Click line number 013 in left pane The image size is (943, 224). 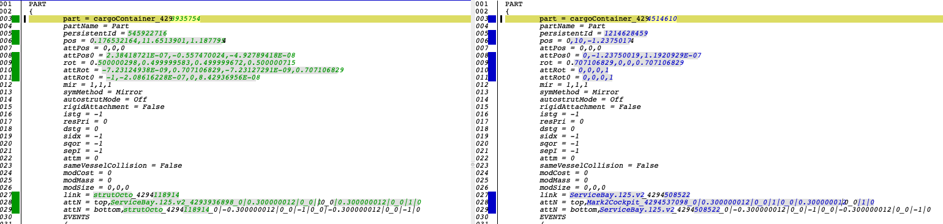point(6,92)
